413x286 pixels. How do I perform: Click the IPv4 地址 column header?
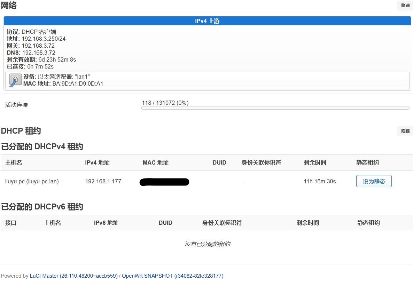pyautogui.click(x=97, y=162)
